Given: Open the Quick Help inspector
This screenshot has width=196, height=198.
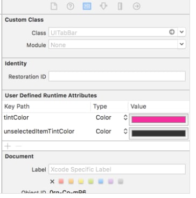Looking at the screenshot, I should tap(71, 6).
